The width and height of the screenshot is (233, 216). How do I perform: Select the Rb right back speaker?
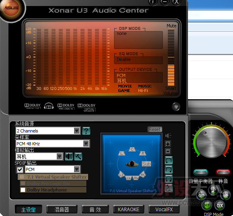(x=136, y=178)
